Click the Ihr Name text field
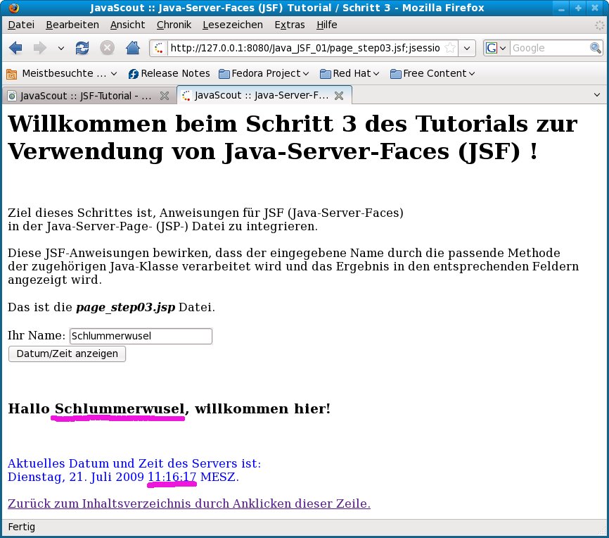This screenshot has width=609, height=538. [141, 337]
